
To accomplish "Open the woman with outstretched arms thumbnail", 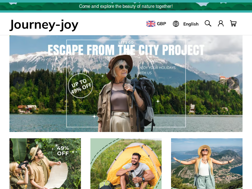I will click(x=207, y=163).
